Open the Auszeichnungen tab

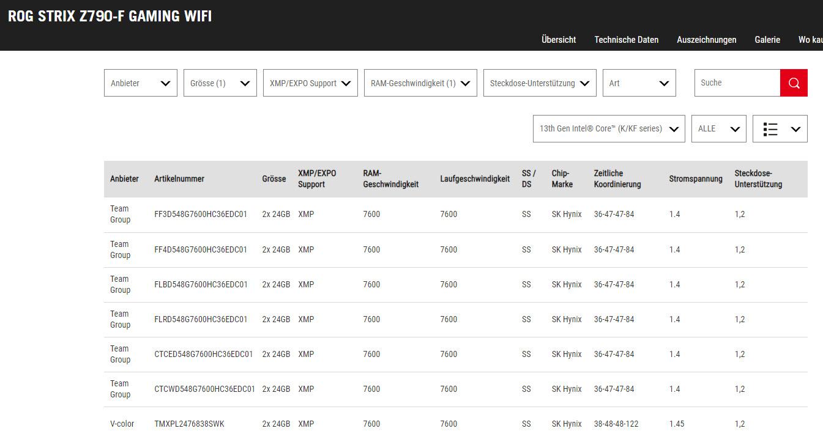(x=707, y=40)
